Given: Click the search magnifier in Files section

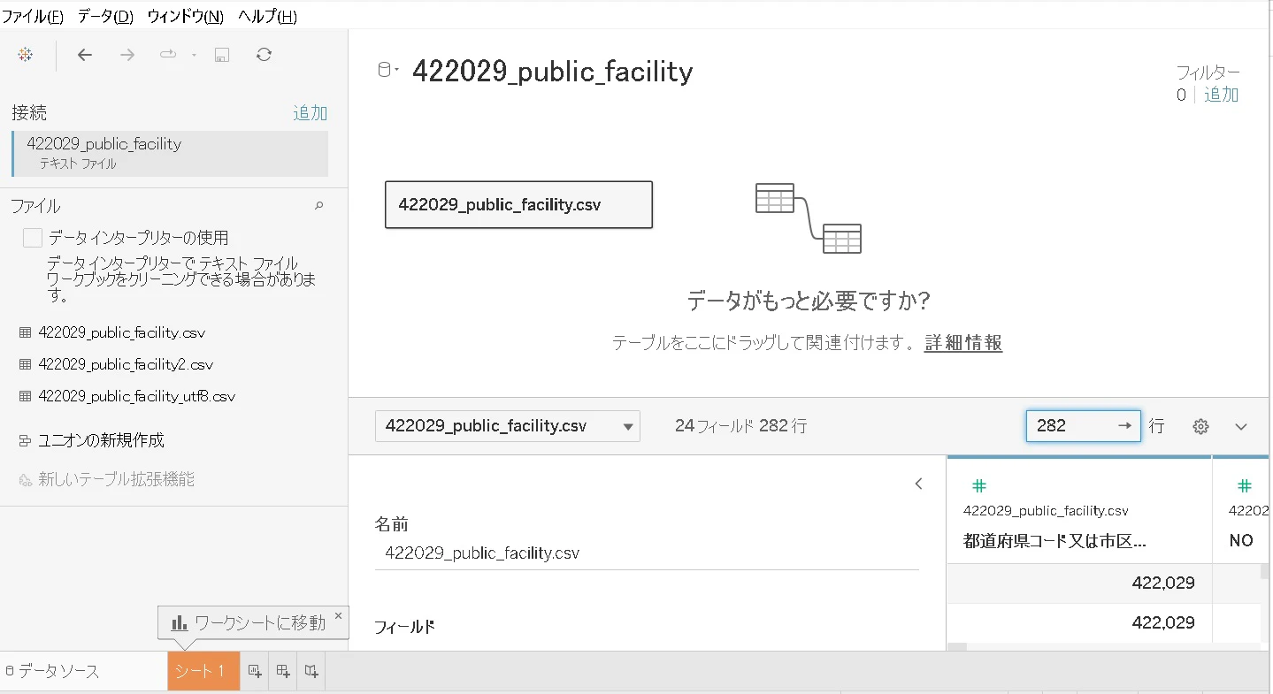Looking at the screenshot, I should pos(319,206).
